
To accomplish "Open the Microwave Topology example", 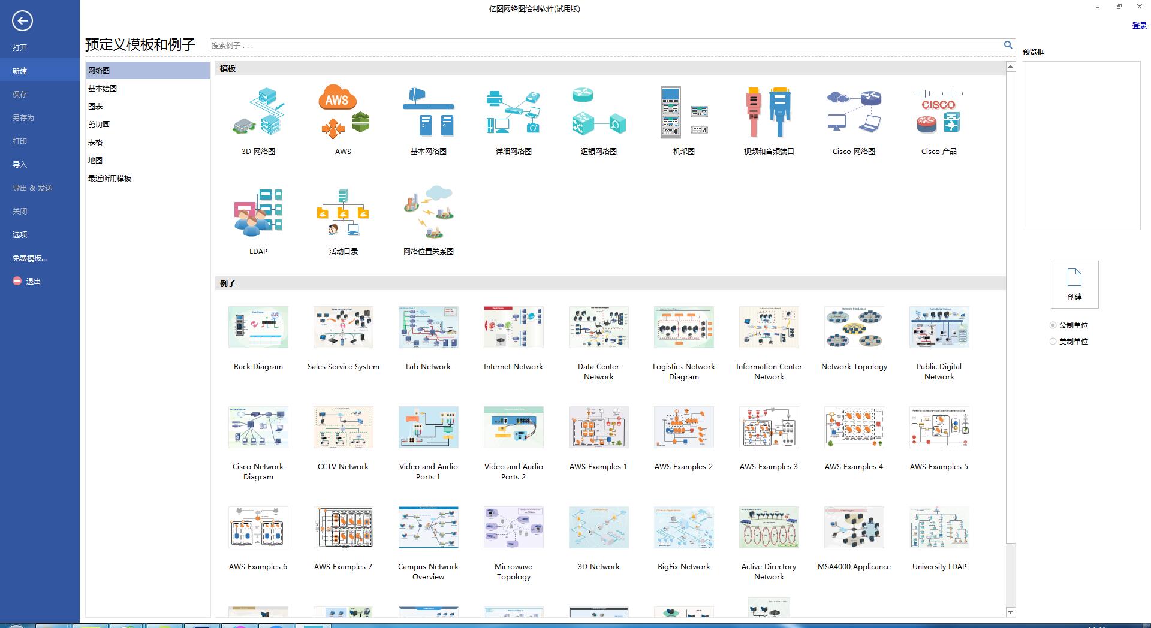I will [x=514, y=527].
